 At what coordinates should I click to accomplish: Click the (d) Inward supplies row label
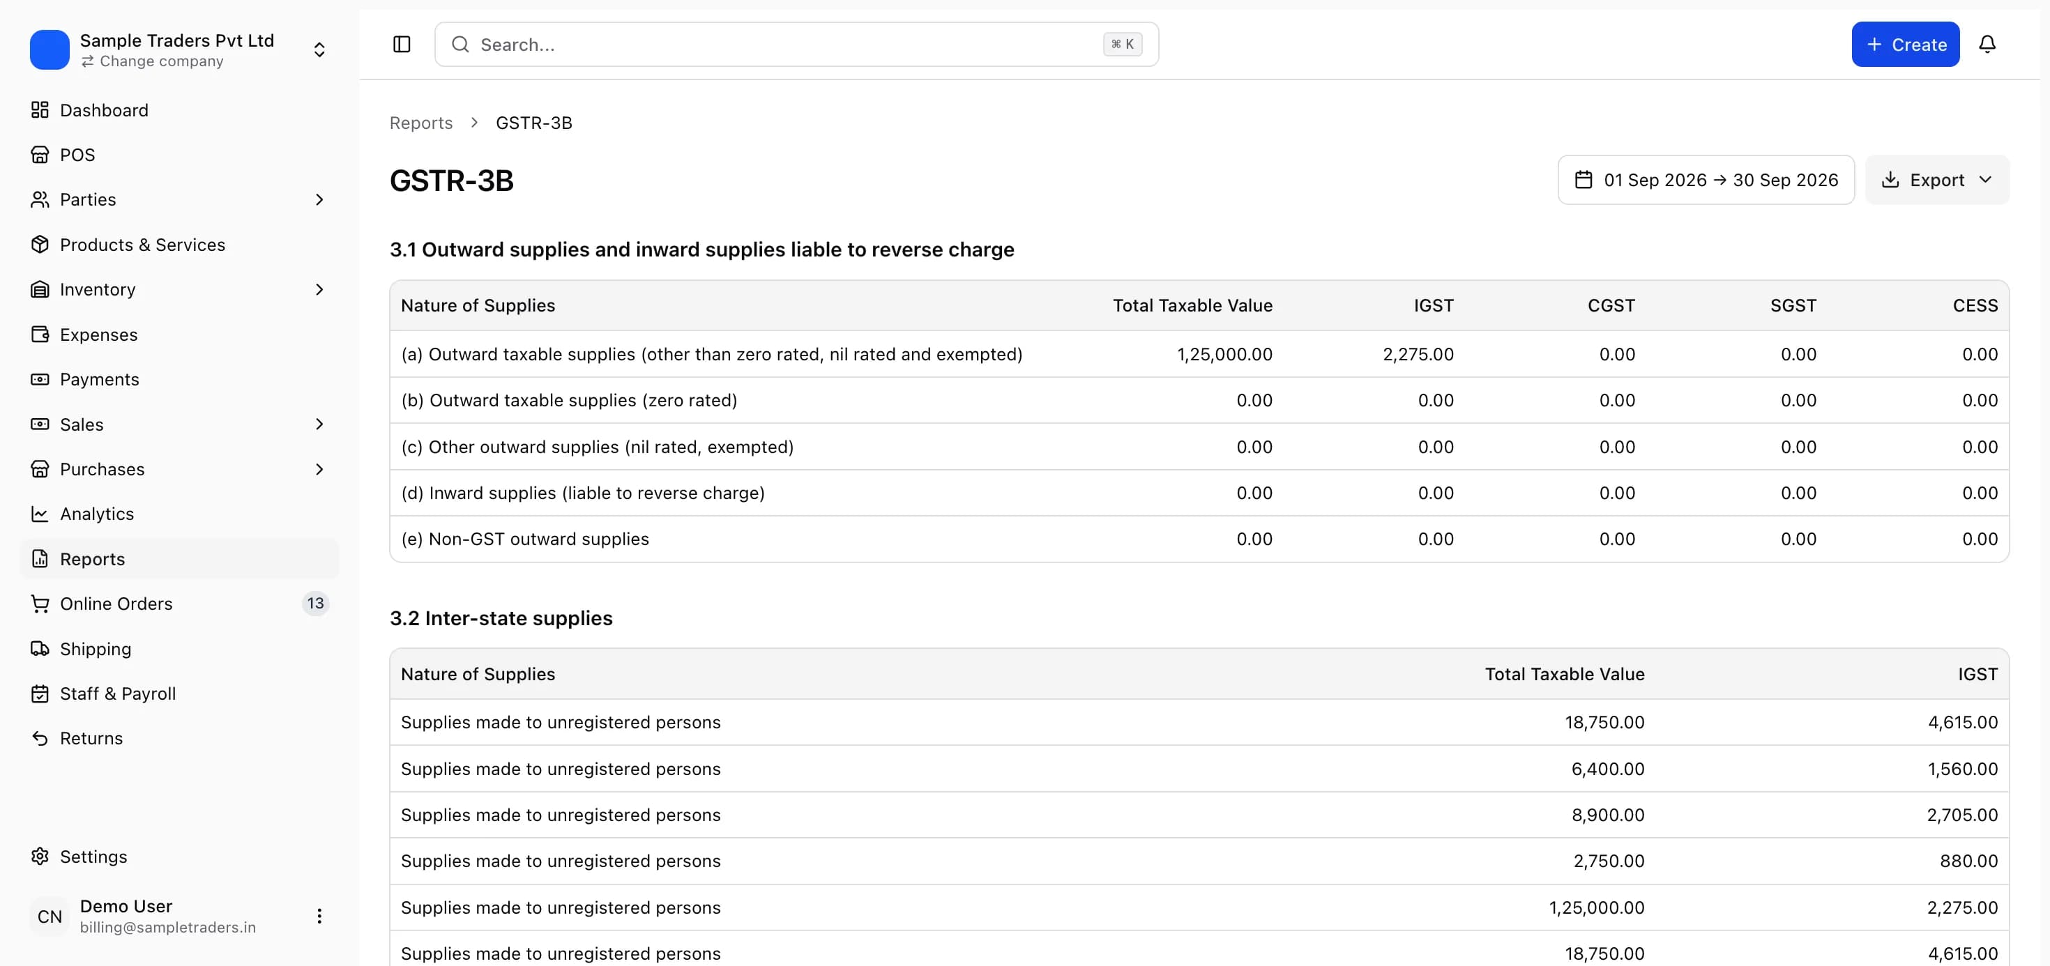(x=582, y=493)
